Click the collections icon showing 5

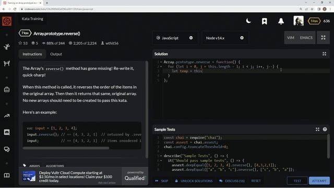click(x=33, y=43)
